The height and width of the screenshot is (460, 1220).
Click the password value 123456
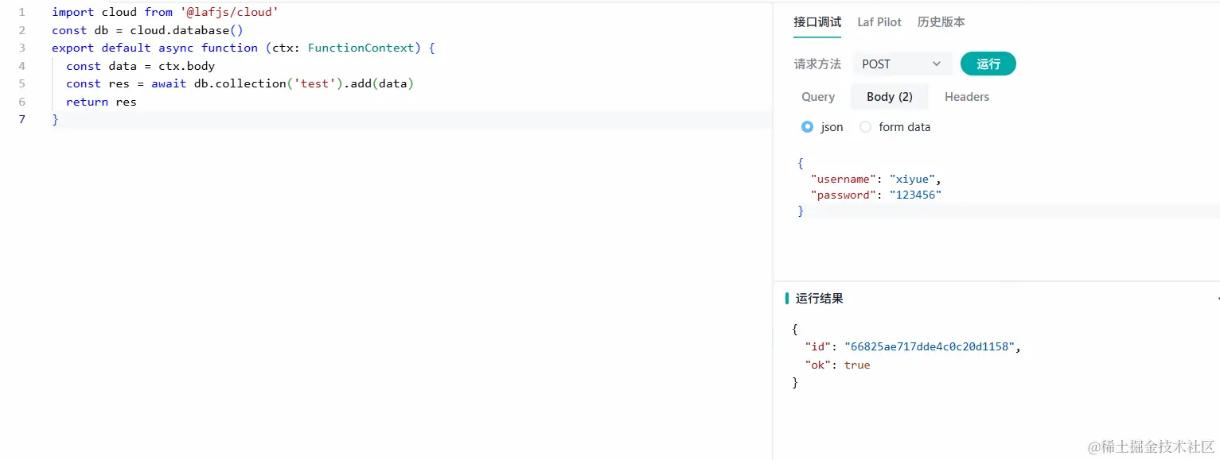916,195
